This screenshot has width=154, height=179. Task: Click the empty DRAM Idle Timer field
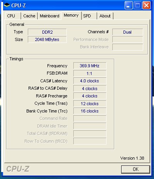[90, 126]
